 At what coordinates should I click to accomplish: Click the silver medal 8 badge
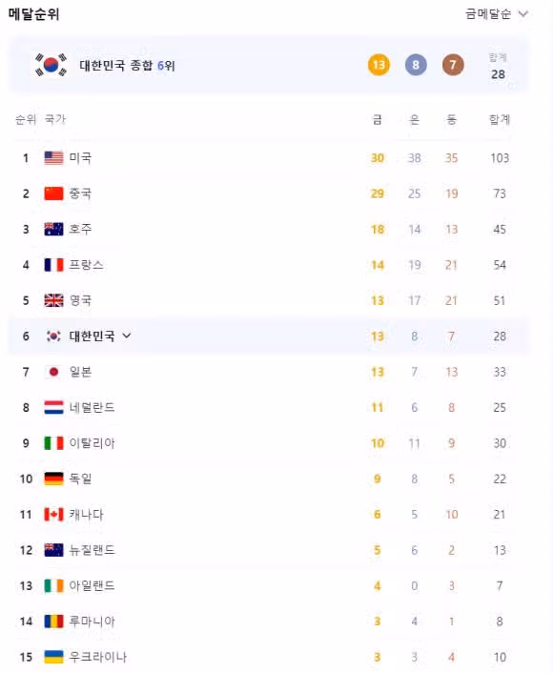(416, 65)
